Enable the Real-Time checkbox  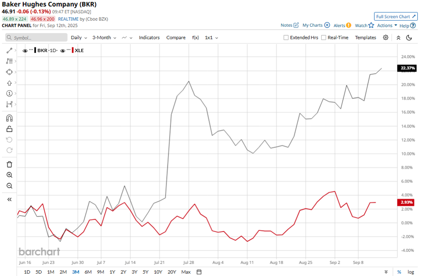coord(323,38)
